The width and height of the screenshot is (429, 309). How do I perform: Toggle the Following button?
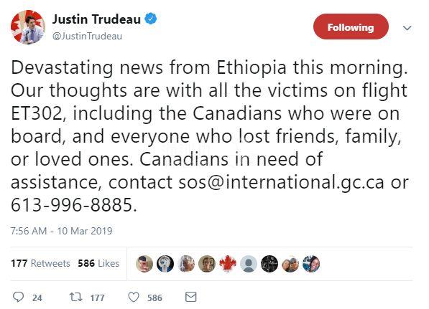351,27
